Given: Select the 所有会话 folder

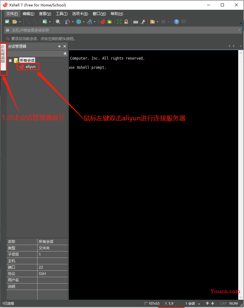Looking at the screenshot, I should point(27,60).
